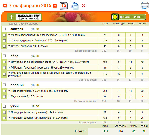
Task: Select checkbox for Мед пчелиный item
Action: (x=4, y=96)
